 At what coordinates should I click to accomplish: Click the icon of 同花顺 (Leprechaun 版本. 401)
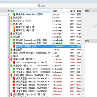point(14,40)
